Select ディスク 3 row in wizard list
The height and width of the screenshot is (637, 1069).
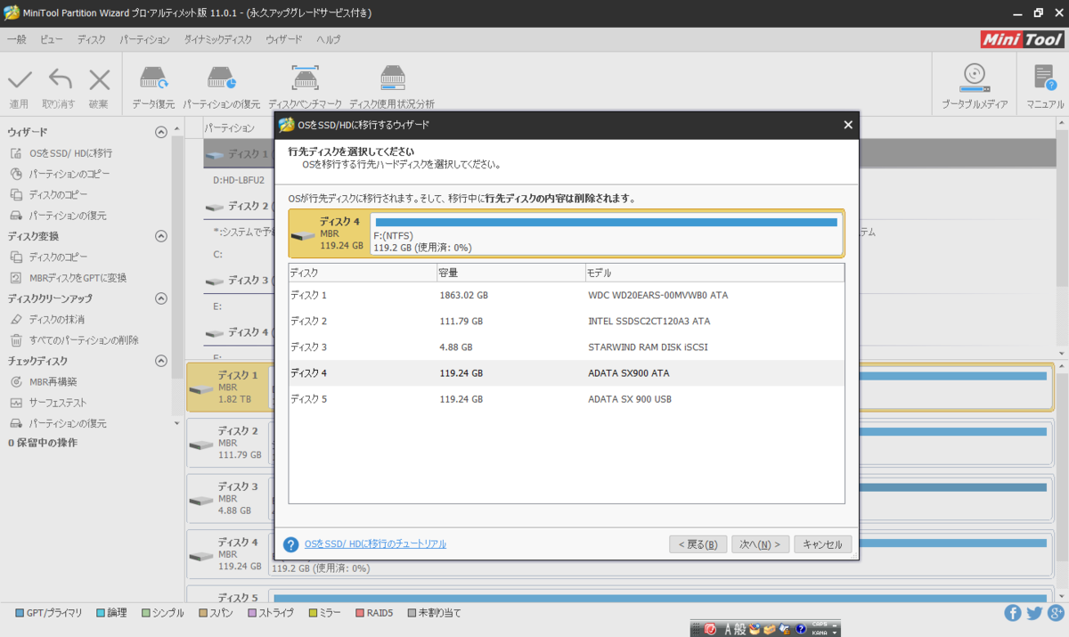coord(567,347)
